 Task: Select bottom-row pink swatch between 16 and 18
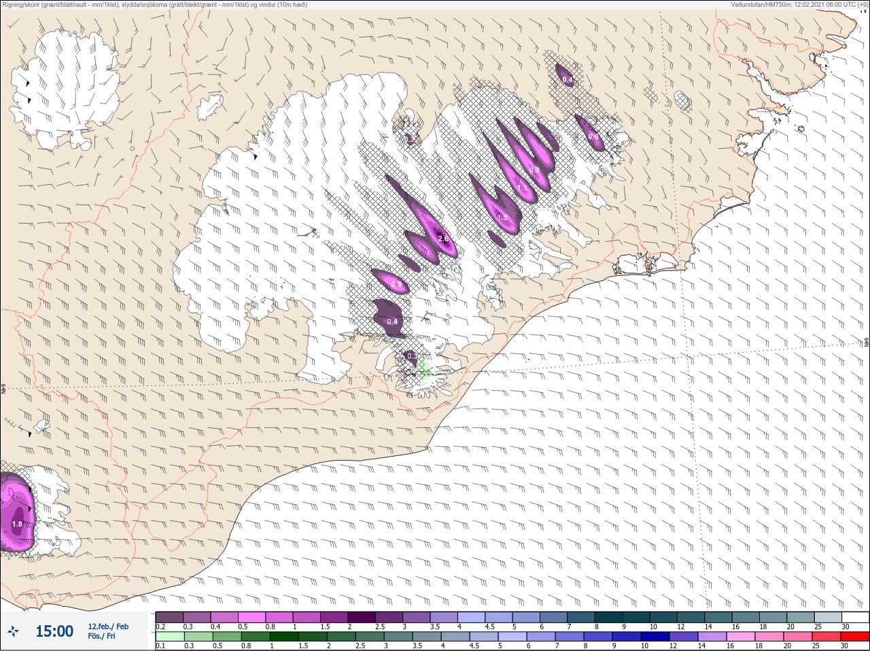click(x=742, y=637)
